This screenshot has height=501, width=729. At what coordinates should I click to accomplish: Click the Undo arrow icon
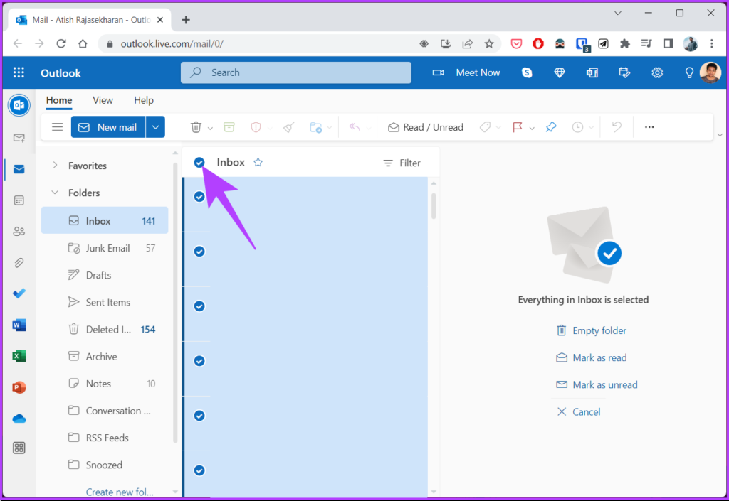click(x=617, y=127)
